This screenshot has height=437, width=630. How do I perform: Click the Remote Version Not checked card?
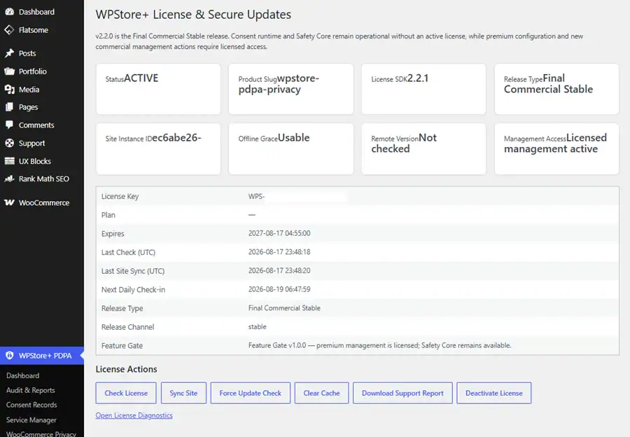(x=423, y=148)
